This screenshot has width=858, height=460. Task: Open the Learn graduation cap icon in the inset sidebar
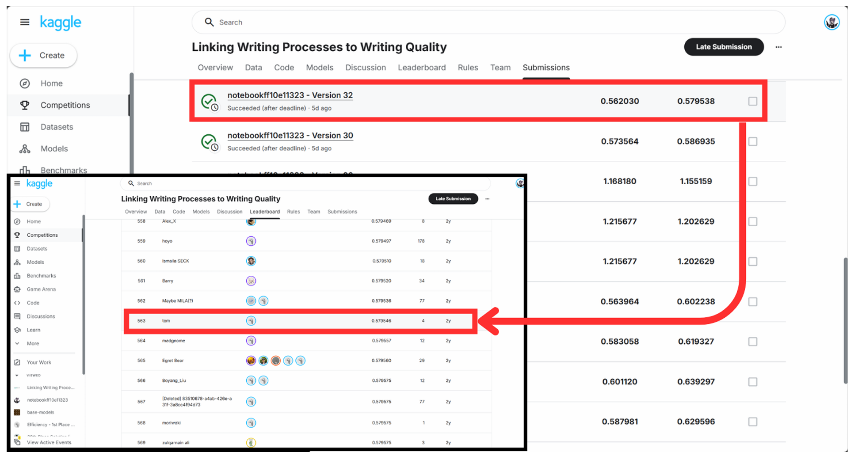(17, 330)
